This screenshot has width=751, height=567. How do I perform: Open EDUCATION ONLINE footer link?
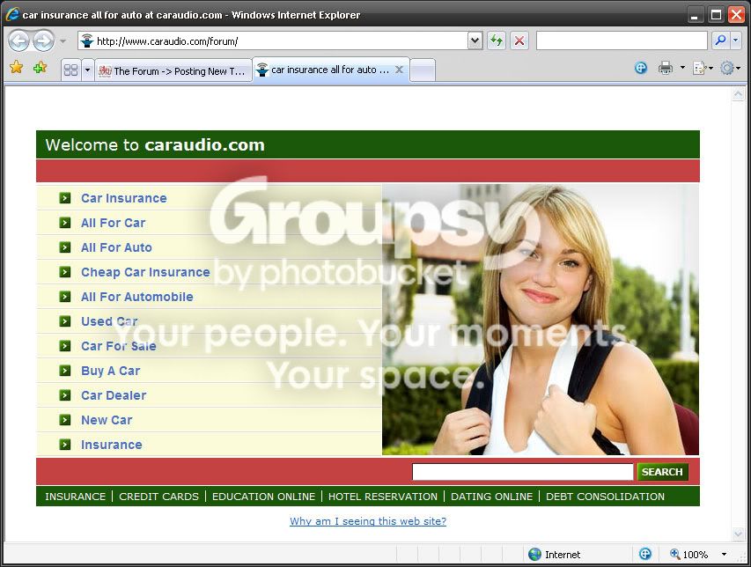click(x=263, y=497)
